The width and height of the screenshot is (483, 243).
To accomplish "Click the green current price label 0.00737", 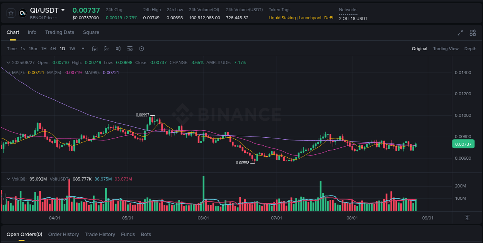I will point(463,144).
